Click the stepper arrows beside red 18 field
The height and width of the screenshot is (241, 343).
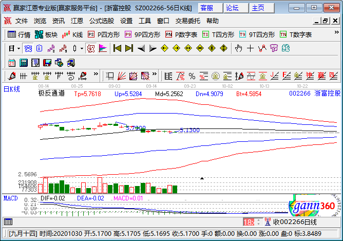point(259,222)
